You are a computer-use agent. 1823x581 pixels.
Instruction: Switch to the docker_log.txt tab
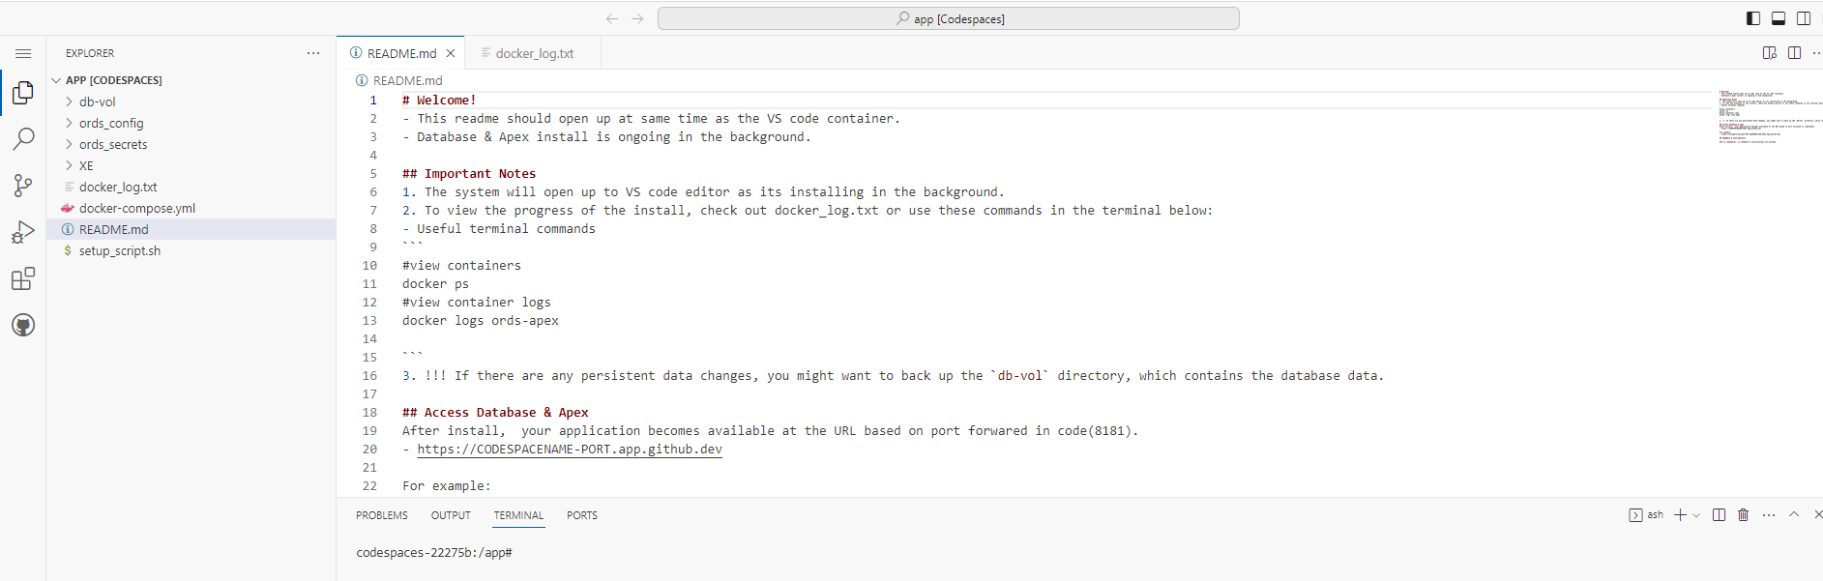tap(534, 53)
